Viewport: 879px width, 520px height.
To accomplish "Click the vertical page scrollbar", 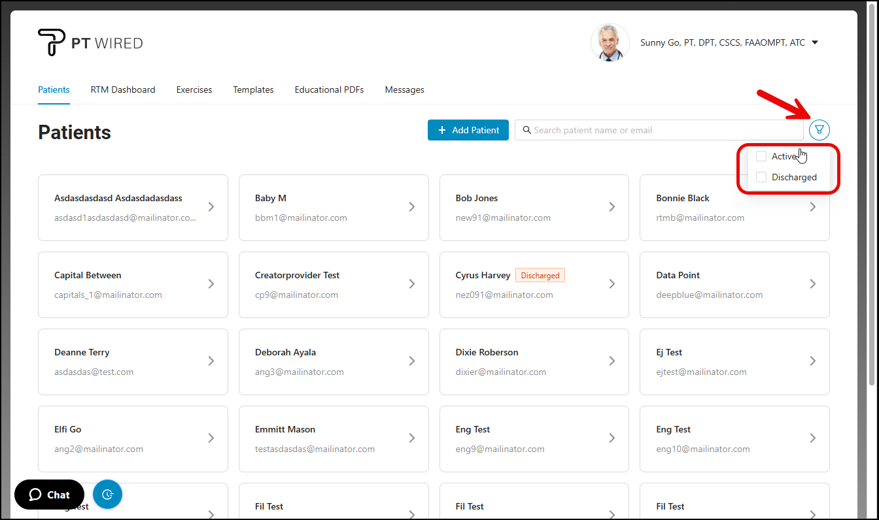I will pyautogui.click(x=871, y=196).
